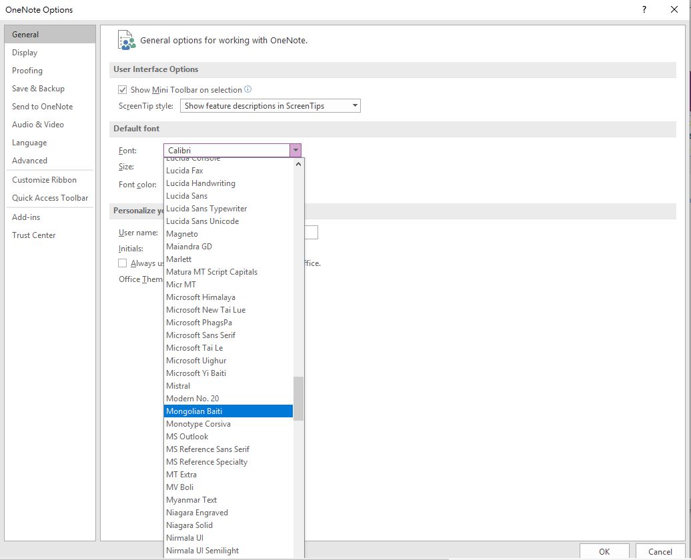
Task: Select Microsoft PhagsPa font
Action: tap(228, 323)
